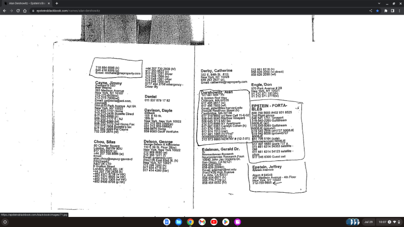
Task: Open Google Docs from the shelf
Action: coord(167,222)
